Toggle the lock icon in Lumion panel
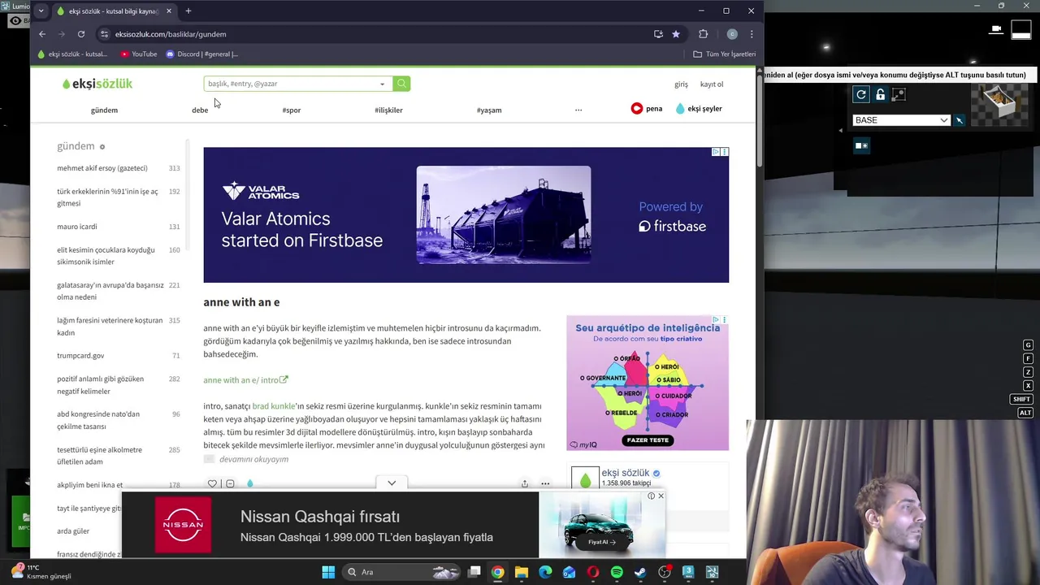The image size is (1040, 585). (880, 95)
